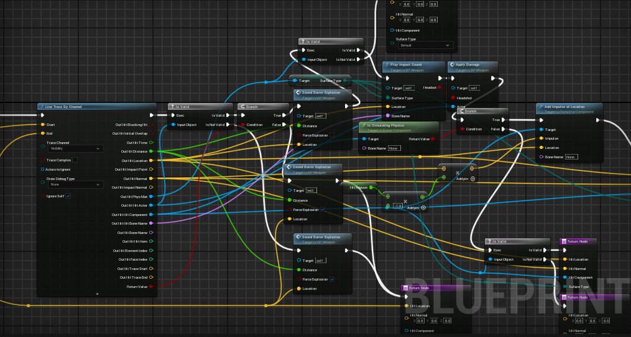Screen dimensions: 631x337
Task: Select the Line Trace By Channel node title
Action: [63, 107]
